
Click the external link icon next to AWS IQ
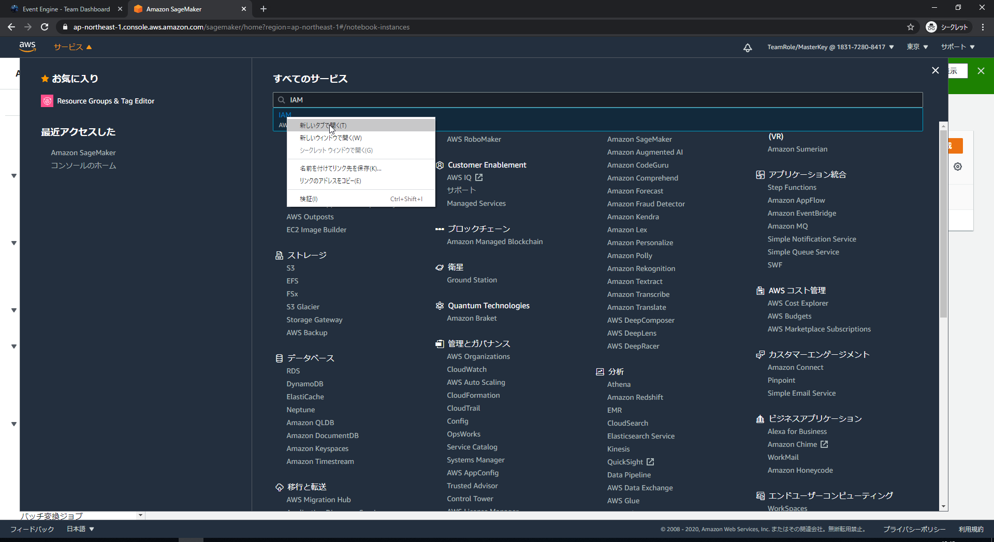pos(479,177)
